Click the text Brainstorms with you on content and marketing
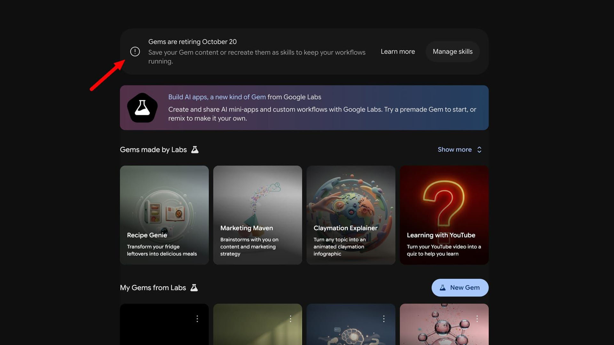614x345 pixels. pos(249,247)
